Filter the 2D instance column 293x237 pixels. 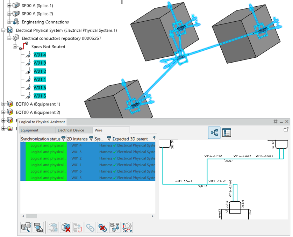[x=91, y=139]
